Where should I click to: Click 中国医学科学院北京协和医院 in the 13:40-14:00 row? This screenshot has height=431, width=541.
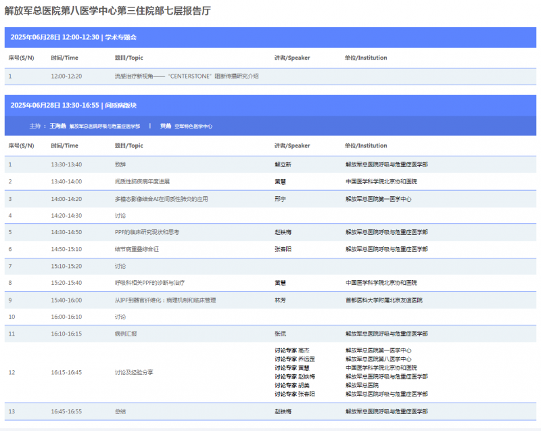click(x=381, y=181)
